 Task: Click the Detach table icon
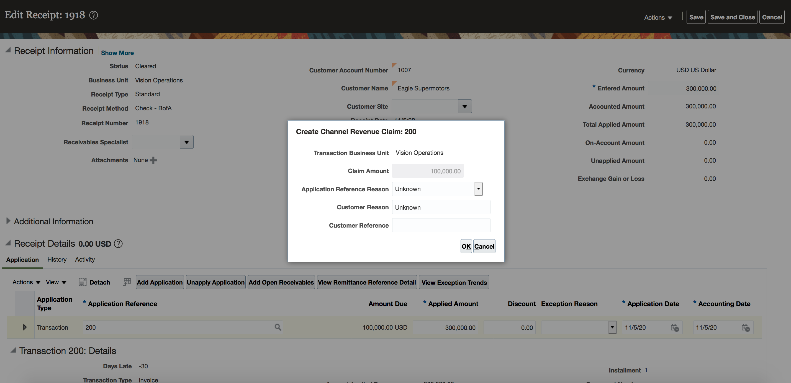tap(82, 282)
